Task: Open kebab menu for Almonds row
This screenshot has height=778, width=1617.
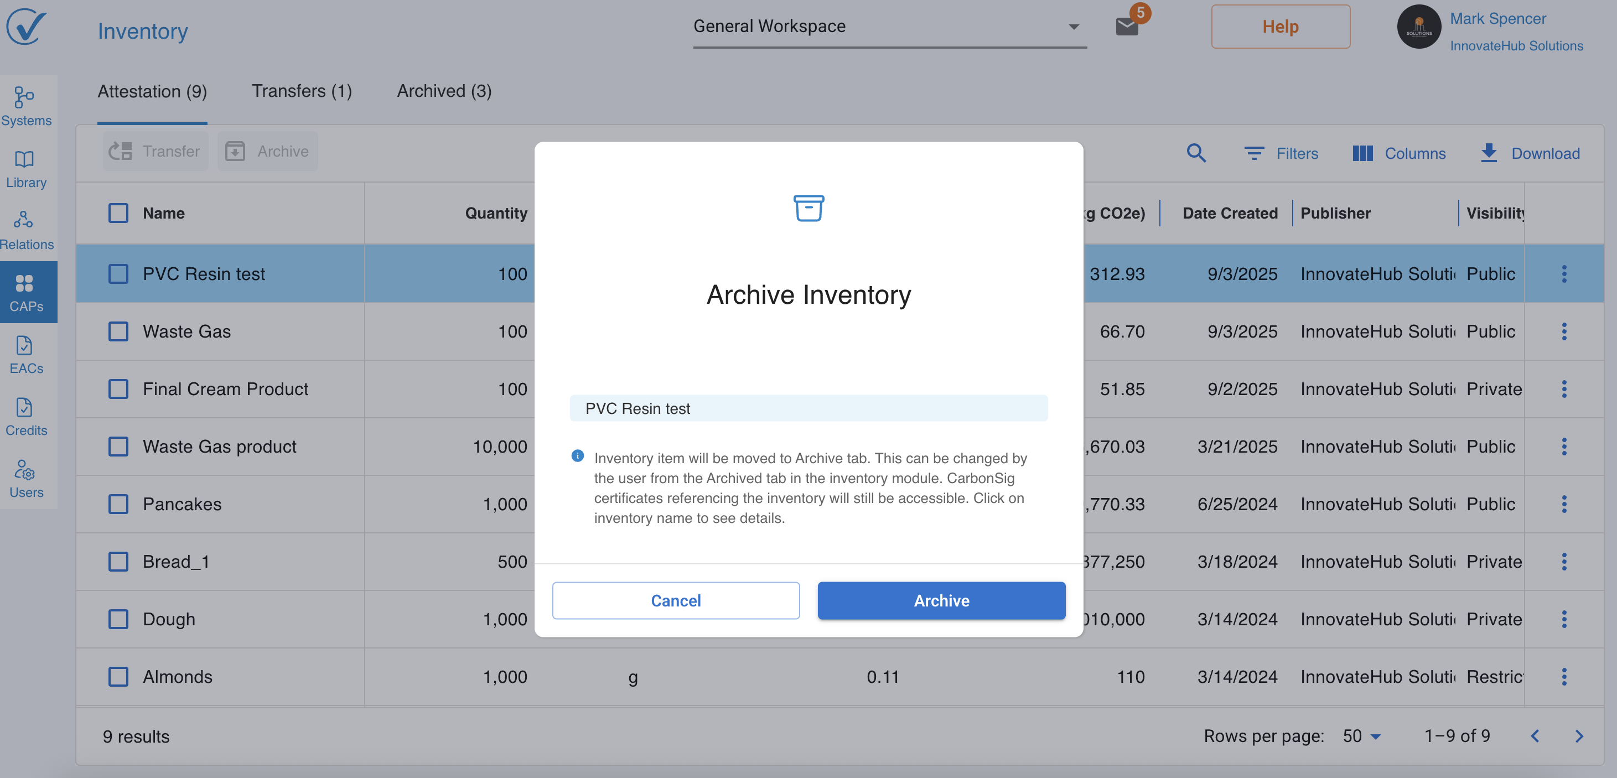Action: coord(1564,676)
